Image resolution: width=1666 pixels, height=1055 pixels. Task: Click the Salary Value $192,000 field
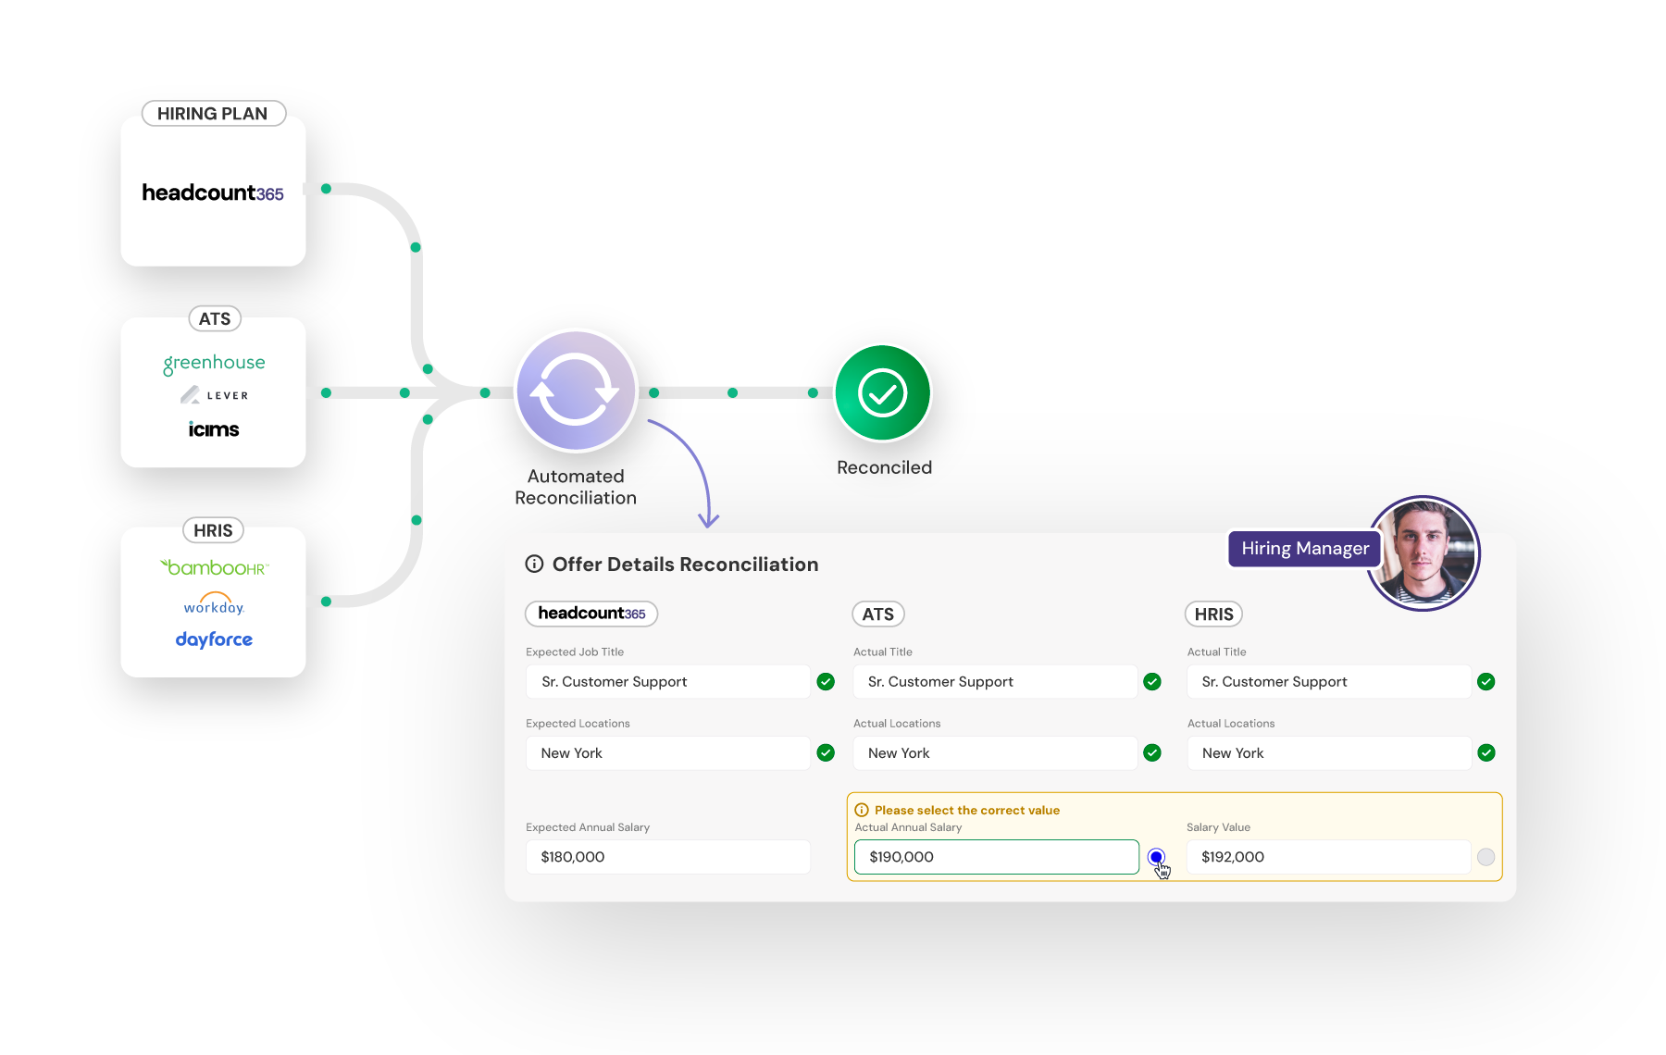click(x=1329, y=857)
